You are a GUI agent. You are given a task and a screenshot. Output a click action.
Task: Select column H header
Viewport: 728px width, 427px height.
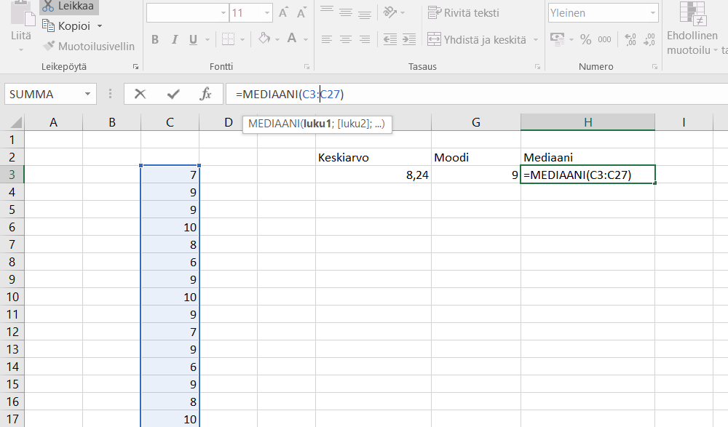click(587, 122)
